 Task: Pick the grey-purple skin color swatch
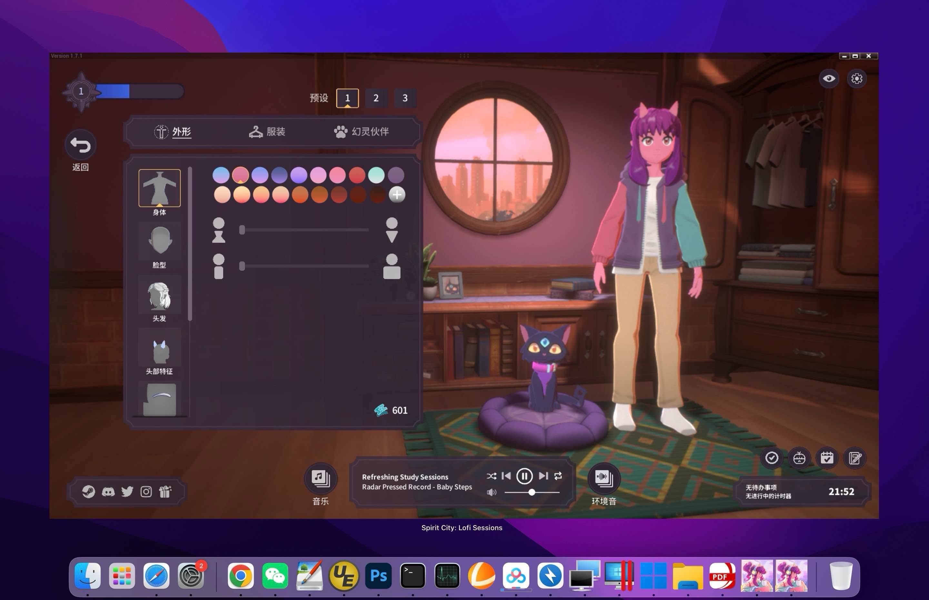coord(396,175)
